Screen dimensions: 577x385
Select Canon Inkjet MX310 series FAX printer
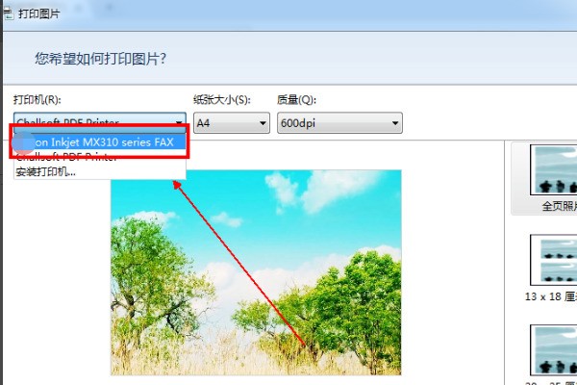click(100, 142)
